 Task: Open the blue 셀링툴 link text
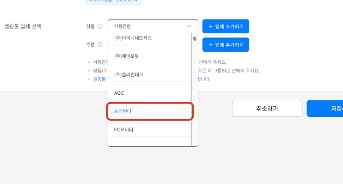tap(99, 79)
